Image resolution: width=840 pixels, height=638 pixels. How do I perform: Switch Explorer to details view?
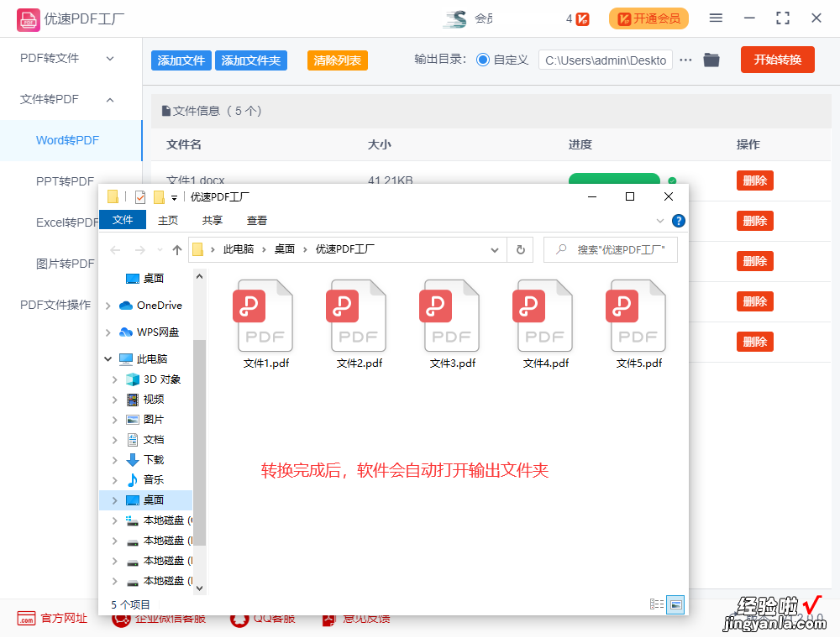click(x=656, y=604)
